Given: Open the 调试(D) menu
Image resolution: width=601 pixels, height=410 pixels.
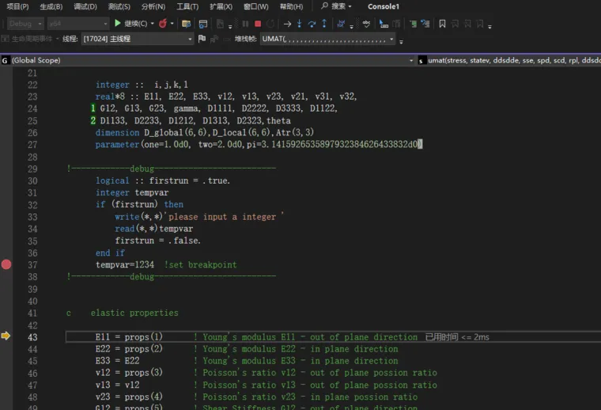Looking at the screenshot, I should (85, 6).
